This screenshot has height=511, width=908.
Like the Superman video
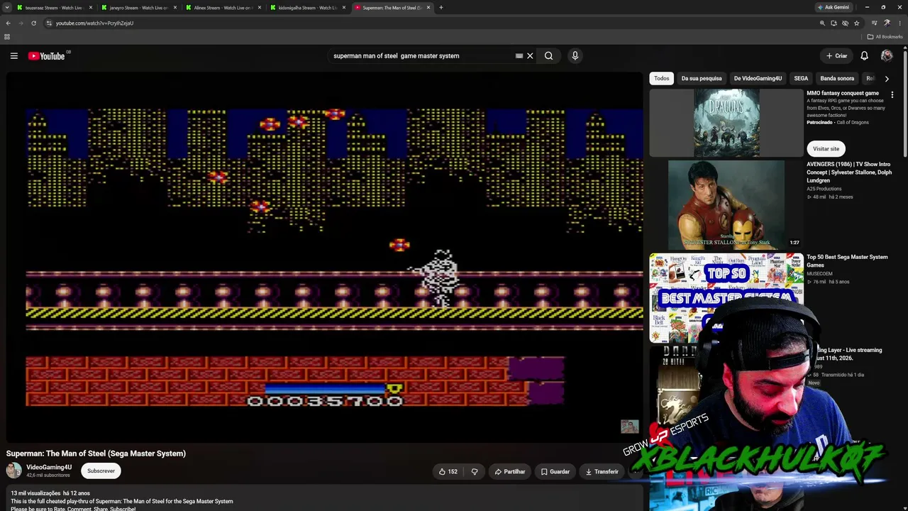point(448,472)
